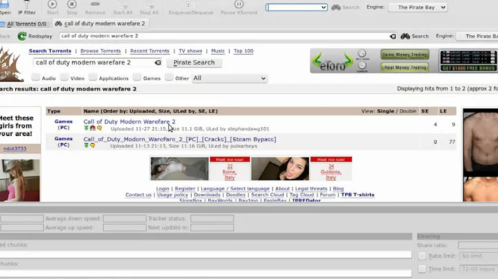Viewport: 498px width, 279px height.
Task: Click the Open toolbar icon
Action: coord(4,4)
